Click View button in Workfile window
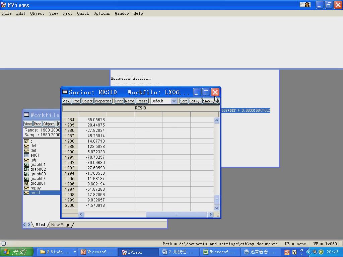The image size is (343, 257). tap(28, 124)
